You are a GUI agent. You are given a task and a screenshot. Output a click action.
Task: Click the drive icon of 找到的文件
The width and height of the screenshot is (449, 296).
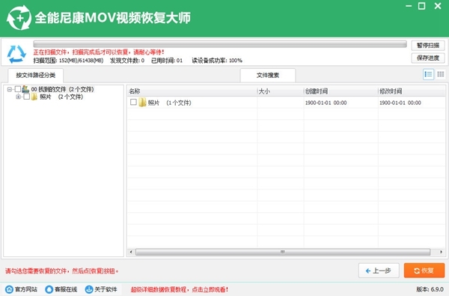25,89
